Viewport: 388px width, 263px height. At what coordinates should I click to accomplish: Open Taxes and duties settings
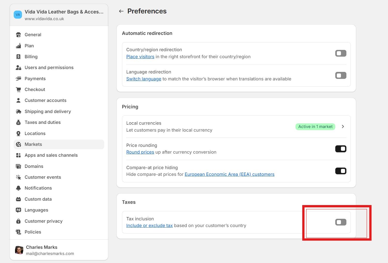pyautogui.click(x=43, y=122)
